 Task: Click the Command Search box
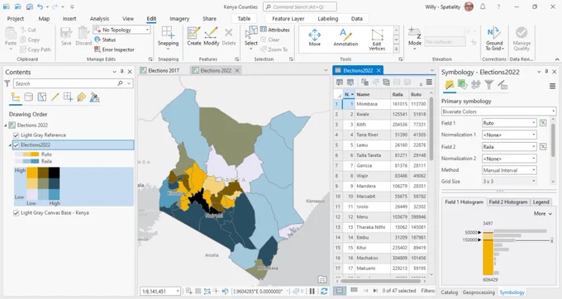(300, 7)
